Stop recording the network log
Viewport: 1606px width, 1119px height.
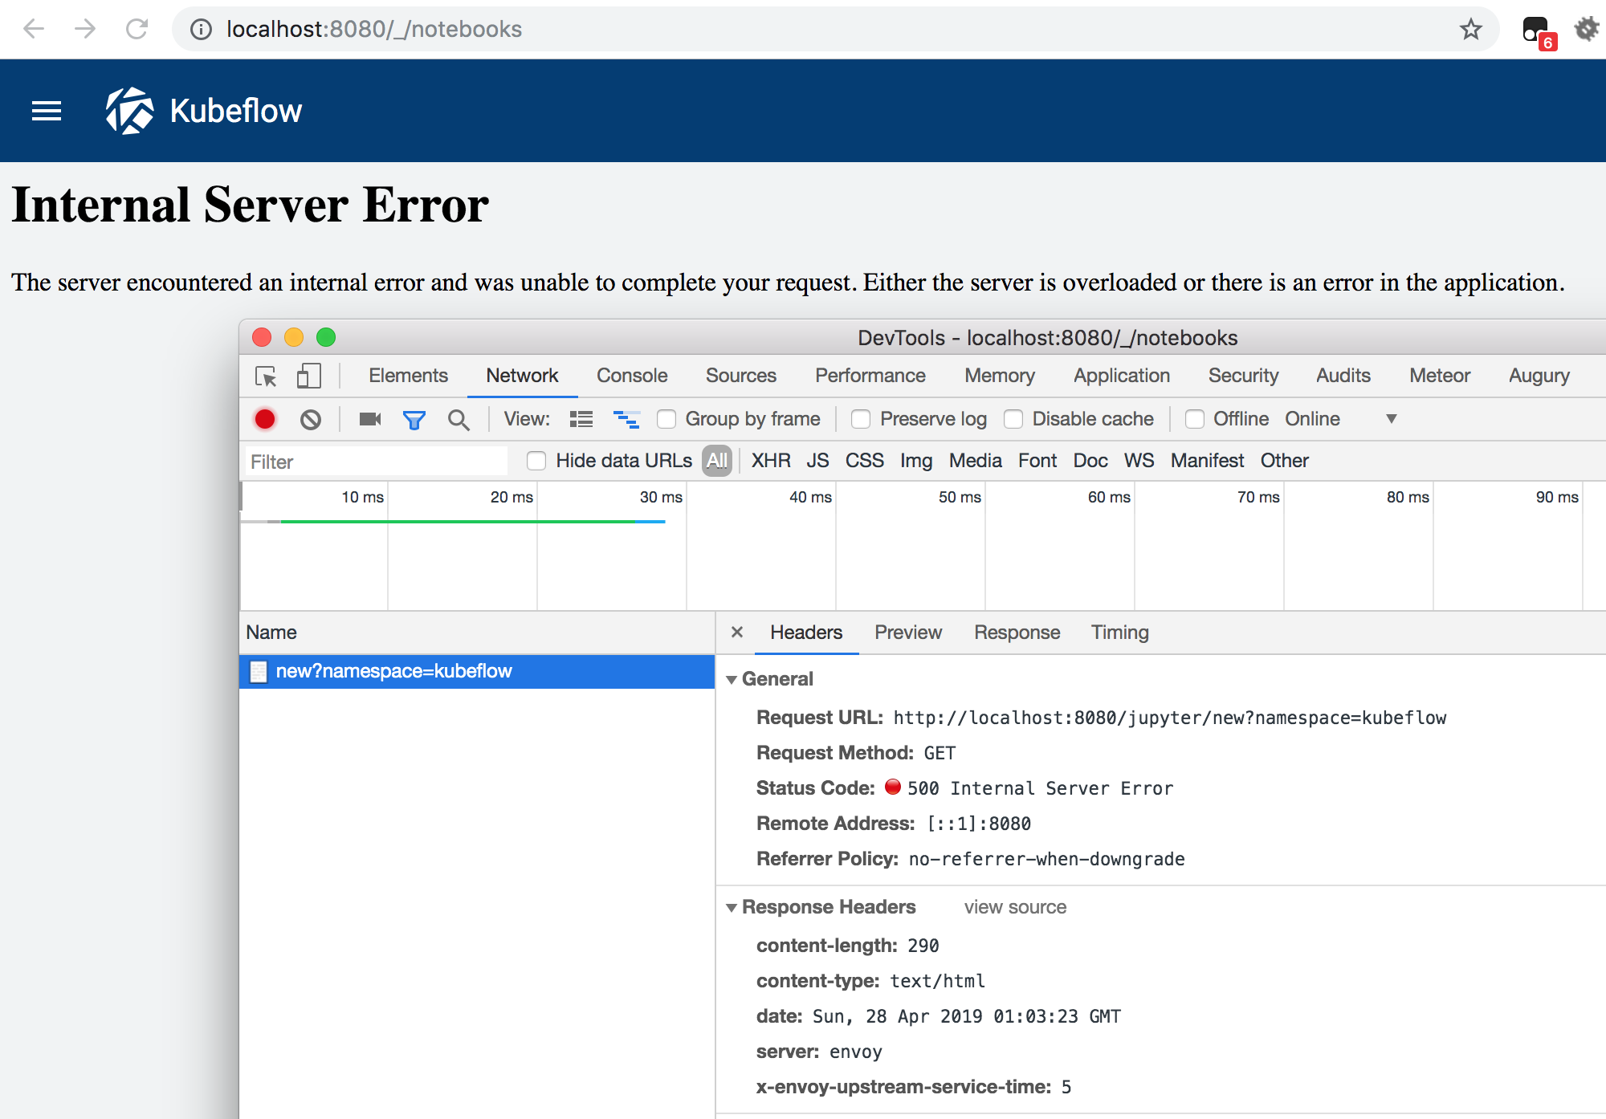tap(265, 419)
